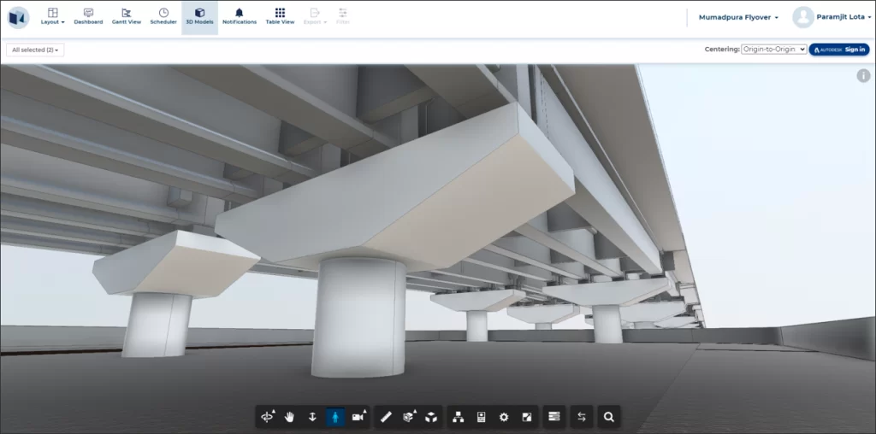Expand the Layout dropdown menu
This screenshot has width=876, height=434.
53,17
